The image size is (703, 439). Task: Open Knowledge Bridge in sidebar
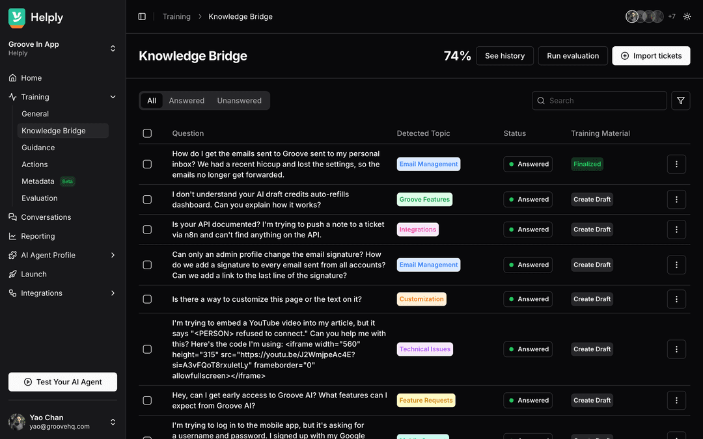click(62, 131)
